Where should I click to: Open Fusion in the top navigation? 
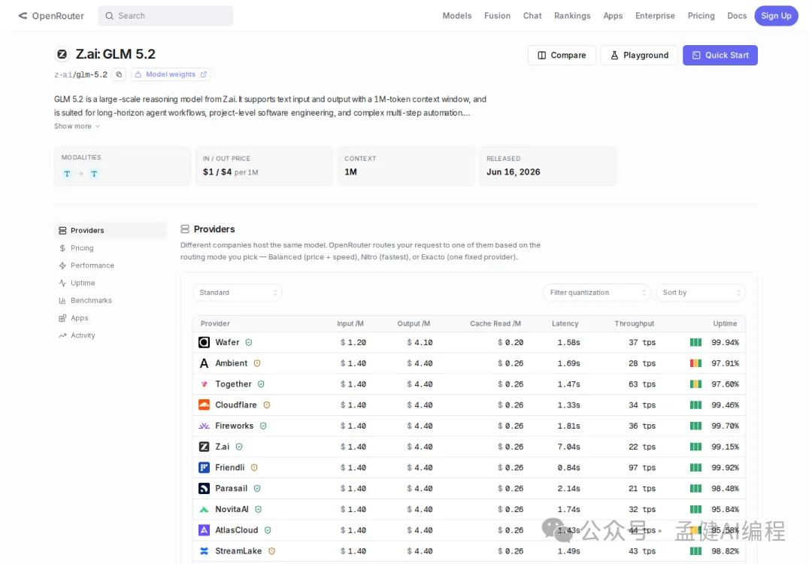point(497,16)
